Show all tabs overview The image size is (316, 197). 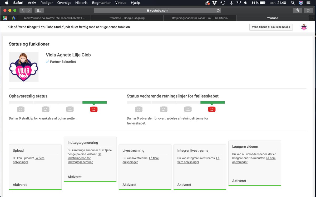[x=308, y=11]
